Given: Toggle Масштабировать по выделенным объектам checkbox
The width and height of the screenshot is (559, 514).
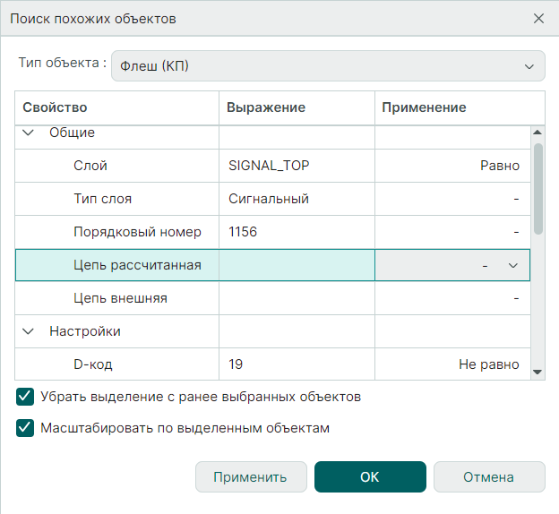Looking at the screenshot, I should pos(25,428).
